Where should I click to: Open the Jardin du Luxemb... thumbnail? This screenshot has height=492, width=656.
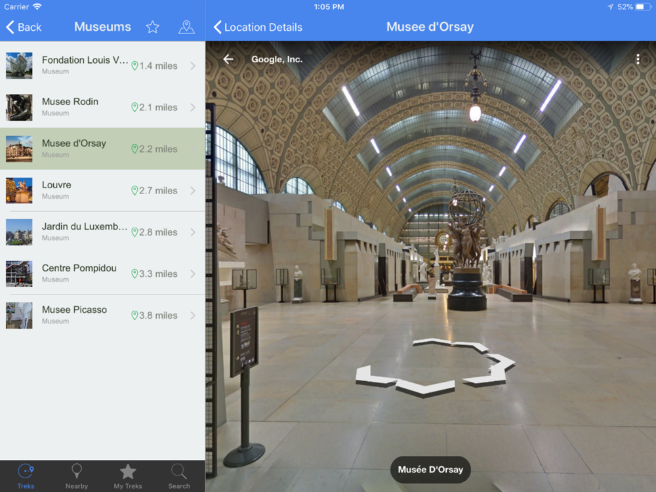19,232
